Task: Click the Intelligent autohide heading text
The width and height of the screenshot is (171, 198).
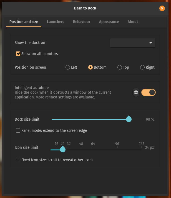Action: pyautogui.click(x=32, y=88)
